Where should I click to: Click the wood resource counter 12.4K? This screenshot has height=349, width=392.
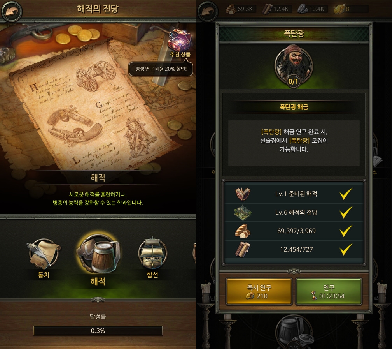276,9
